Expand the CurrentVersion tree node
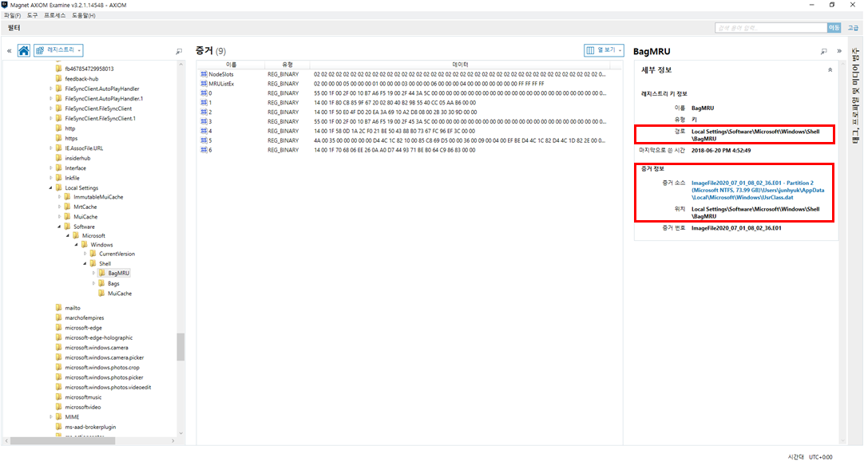The width and height of the screenshot is (864, 469). (x=85, y=254)
